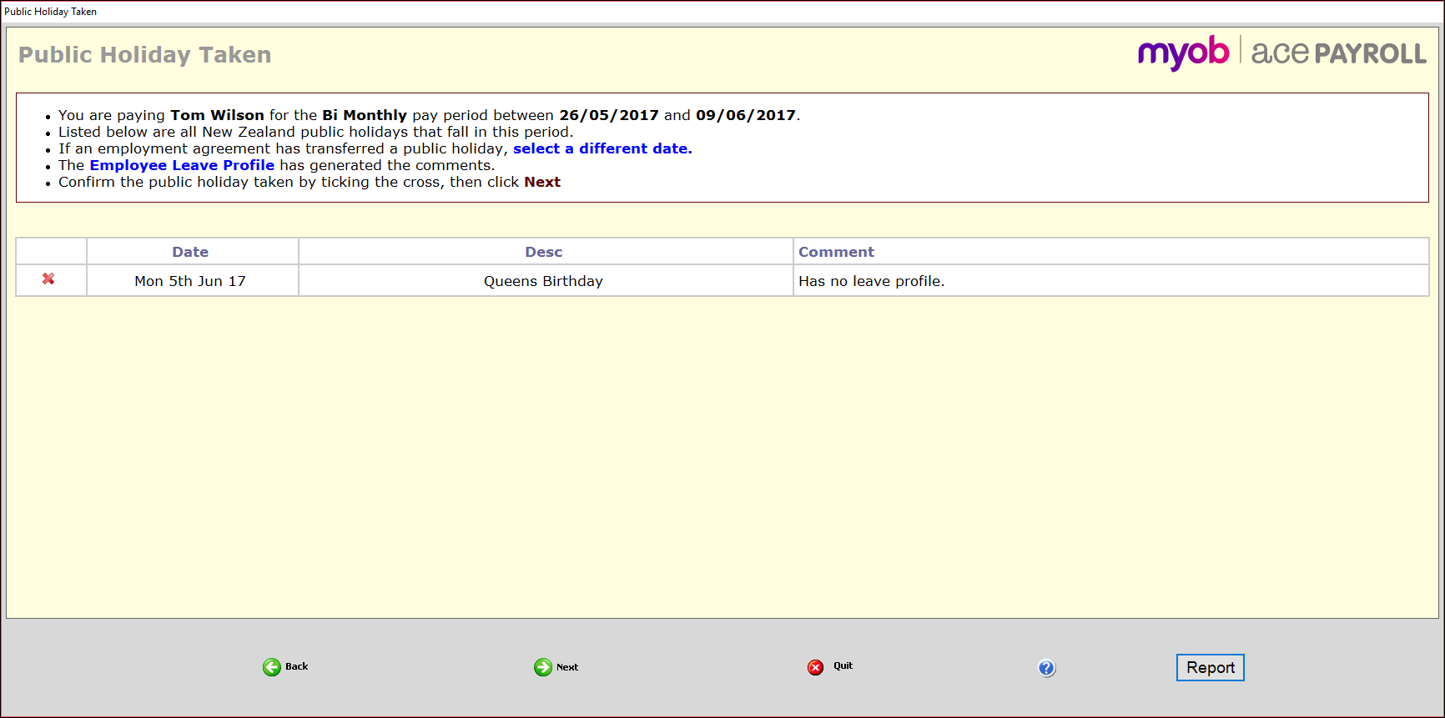The height and width of the screenshot is (718, 1445).
Task: Click the 'Has no leave profile.' comment
Action: (x=872, y=281)
